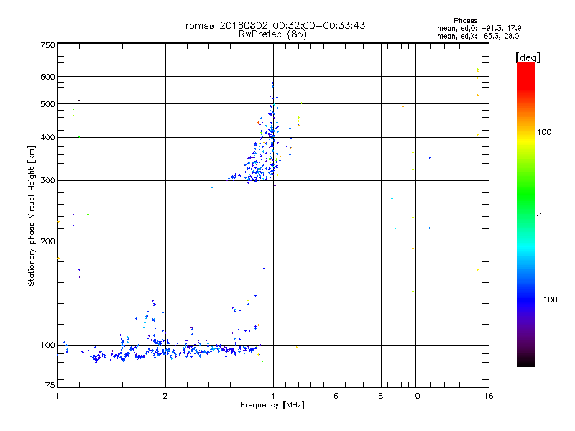Click the 'Frequency [MHz]' axis title

tap(272, 405)
